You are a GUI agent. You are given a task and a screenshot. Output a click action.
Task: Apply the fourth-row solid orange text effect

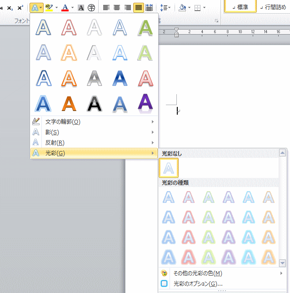69,104
